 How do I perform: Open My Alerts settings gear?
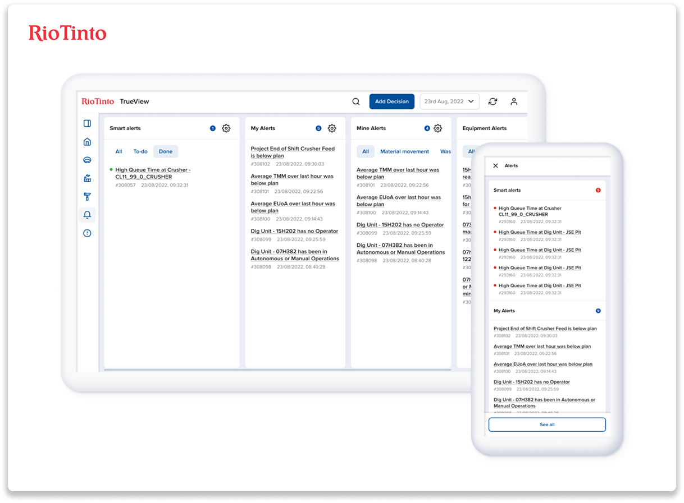coord(332,128)
